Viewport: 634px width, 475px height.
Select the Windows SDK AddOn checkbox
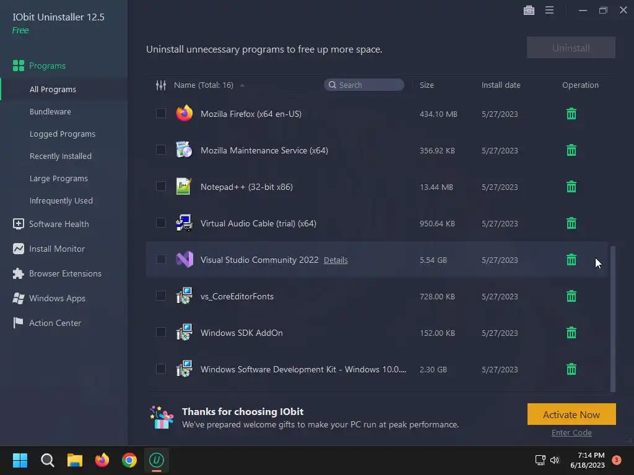tap(160, 332)
